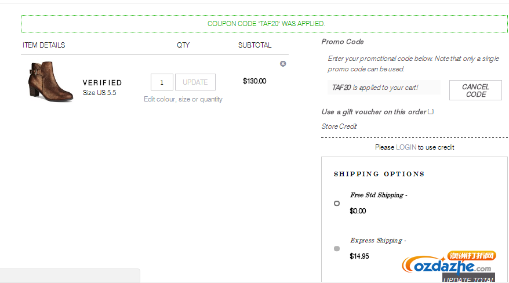Click the $130.00 subtotal amount
Viewport: 509px width, 283px height.
point(254,81)
